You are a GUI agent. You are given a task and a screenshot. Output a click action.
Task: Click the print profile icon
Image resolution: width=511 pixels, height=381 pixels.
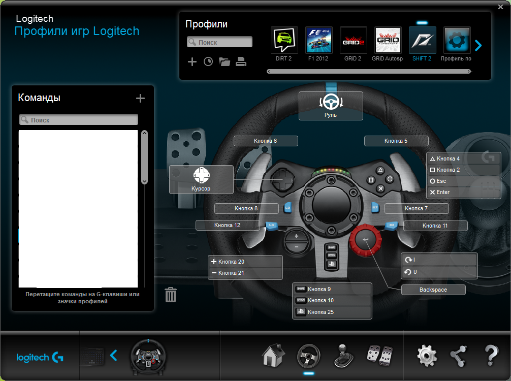tap(241, 61)
